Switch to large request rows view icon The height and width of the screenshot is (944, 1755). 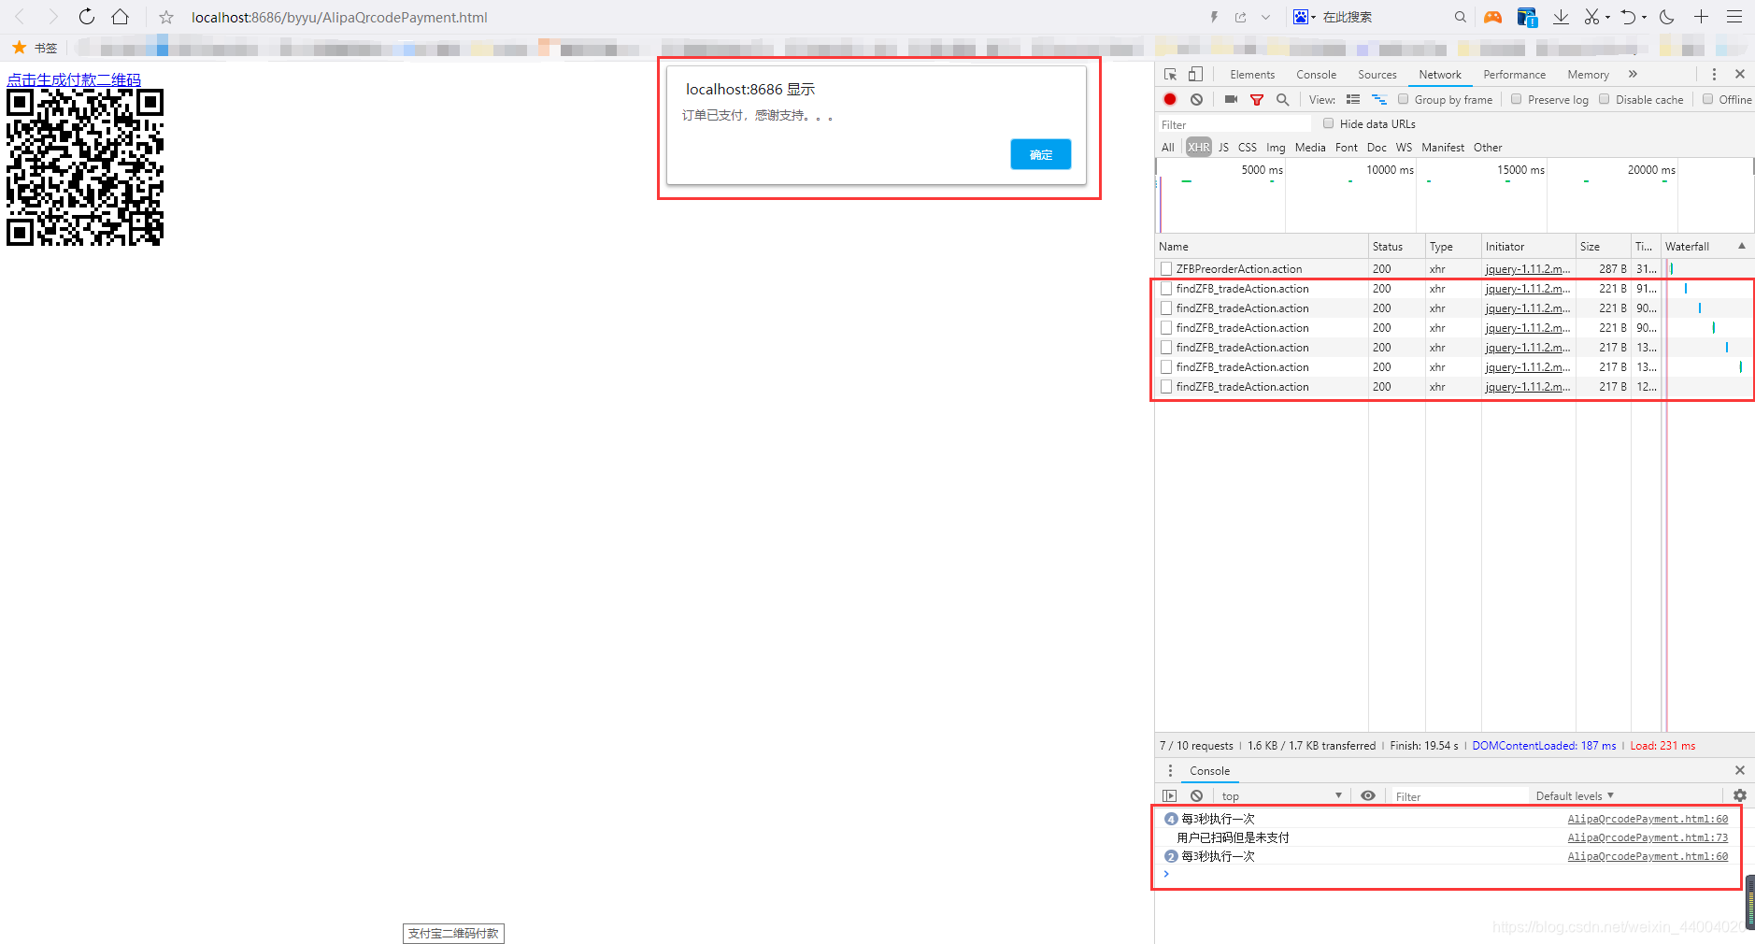[1352, 99]
